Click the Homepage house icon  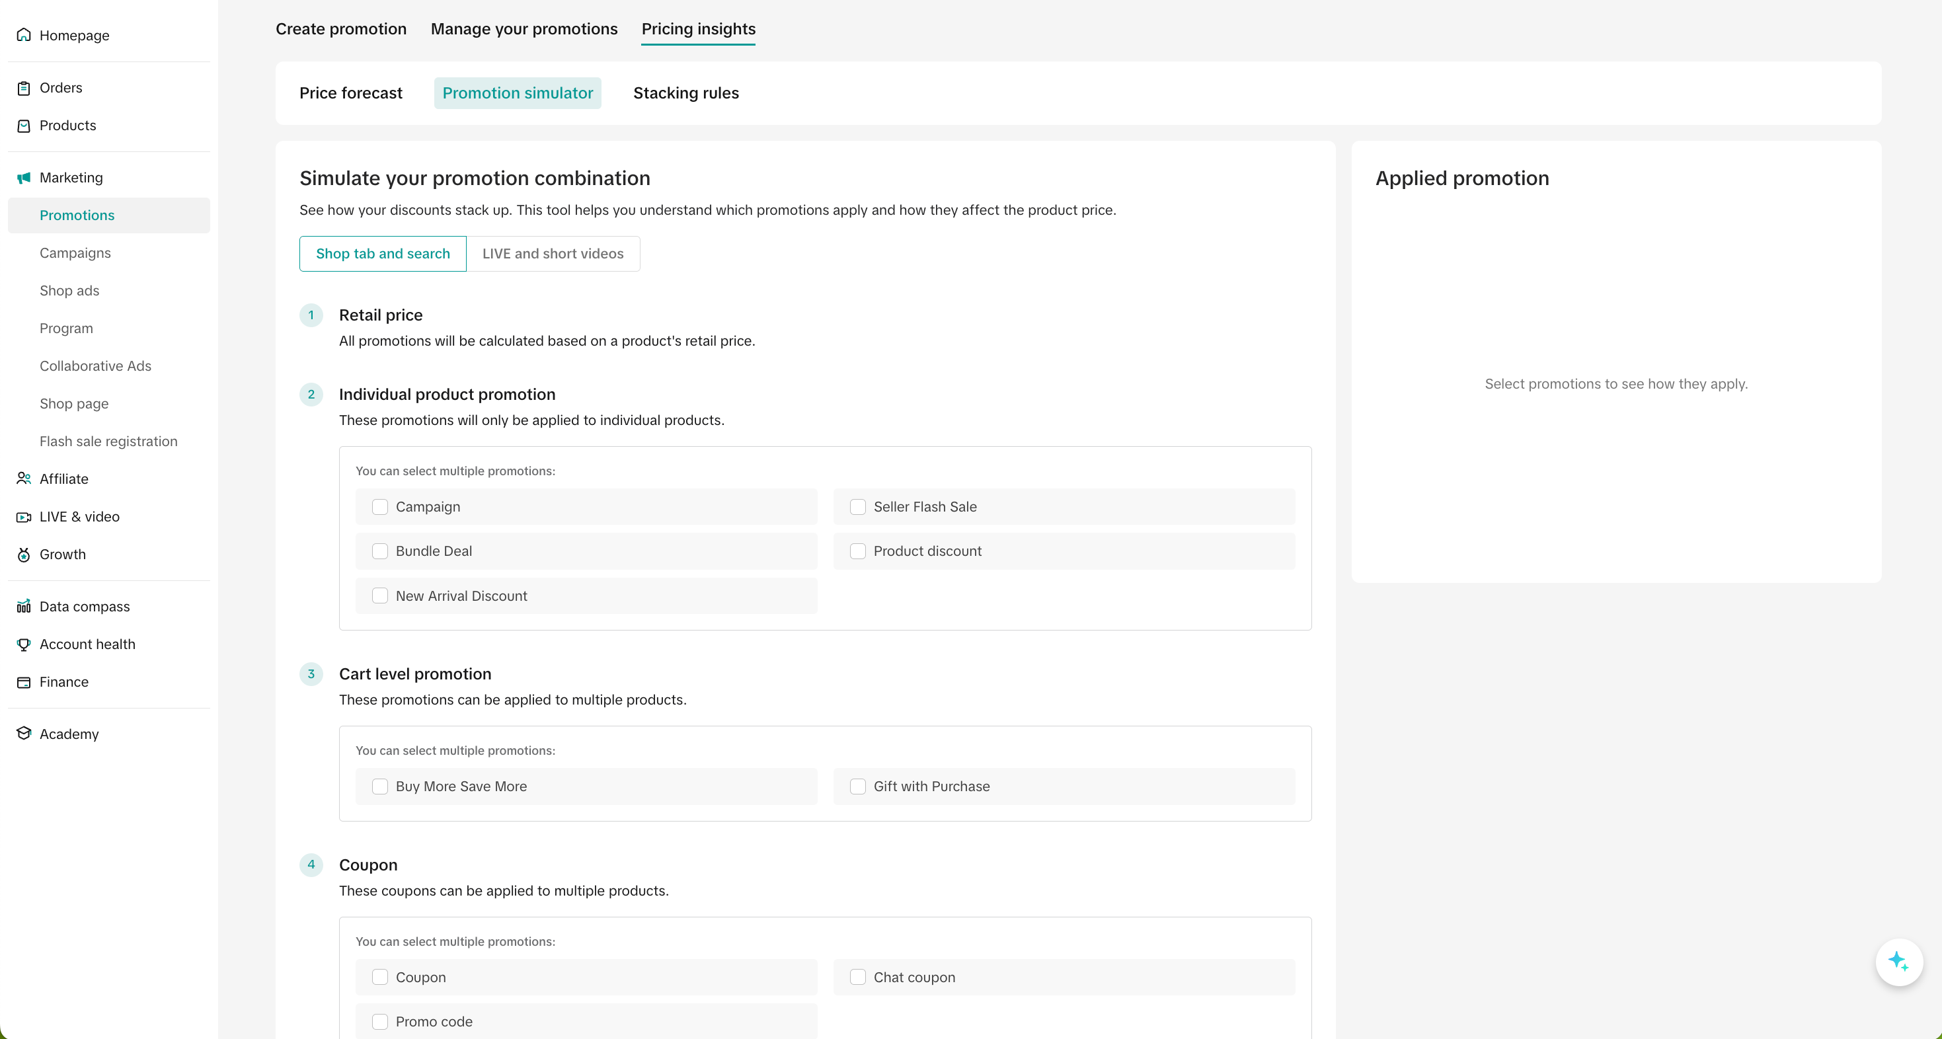click(x=23, y=34)
